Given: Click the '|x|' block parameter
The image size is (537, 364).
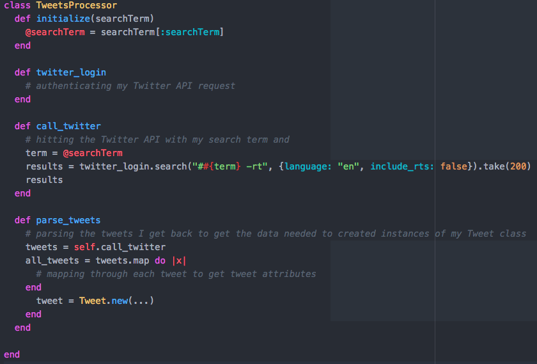Looking at the screenshot, I should pos(179,260).
